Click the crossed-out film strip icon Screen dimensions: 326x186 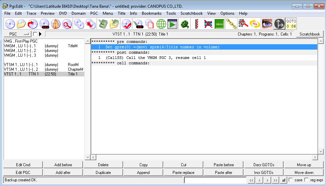click(208, 24)
